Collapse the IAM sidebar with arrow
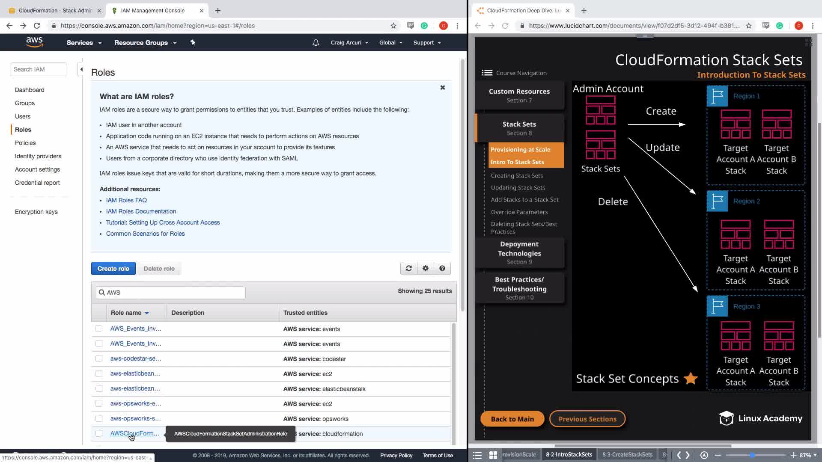The image size is (822, 462). (x=81, y=69)
